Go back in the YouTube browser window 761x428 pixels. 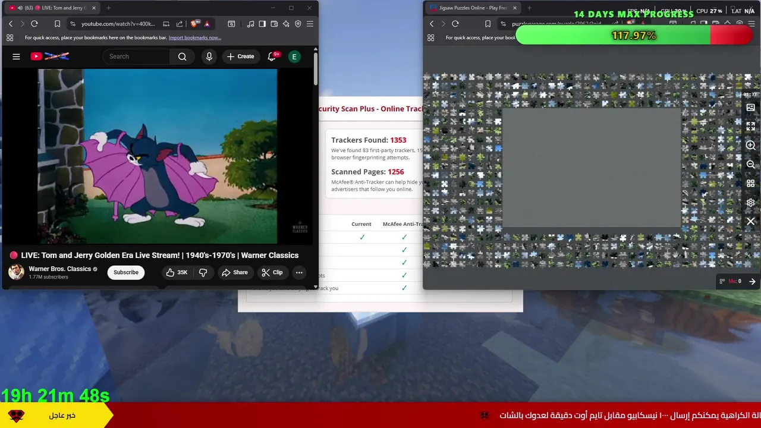(10, 24)
